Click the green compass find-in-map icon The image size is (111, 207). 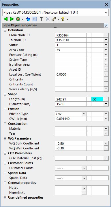pos(18,19)
